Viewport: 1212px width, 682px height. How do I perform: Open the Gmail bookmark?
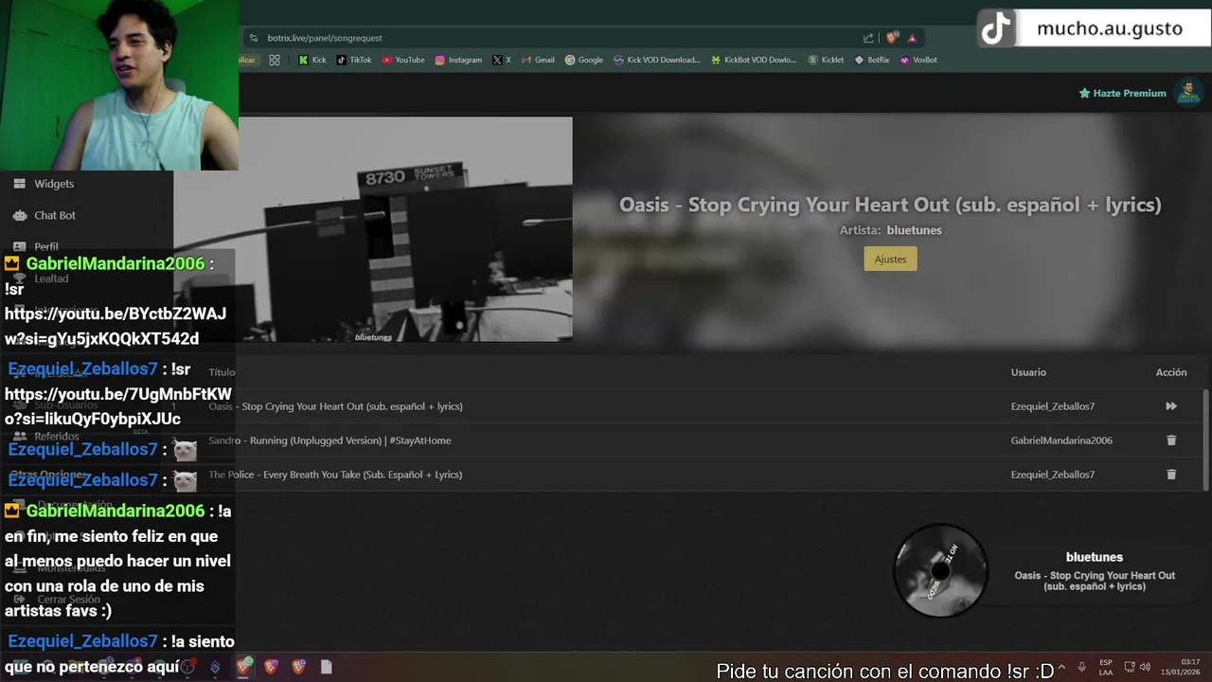[x=538, y=60]
